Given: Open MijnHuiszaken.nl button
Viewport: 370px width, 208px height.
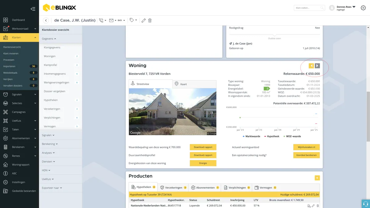Looking at the screenshot, I should 306,147.
